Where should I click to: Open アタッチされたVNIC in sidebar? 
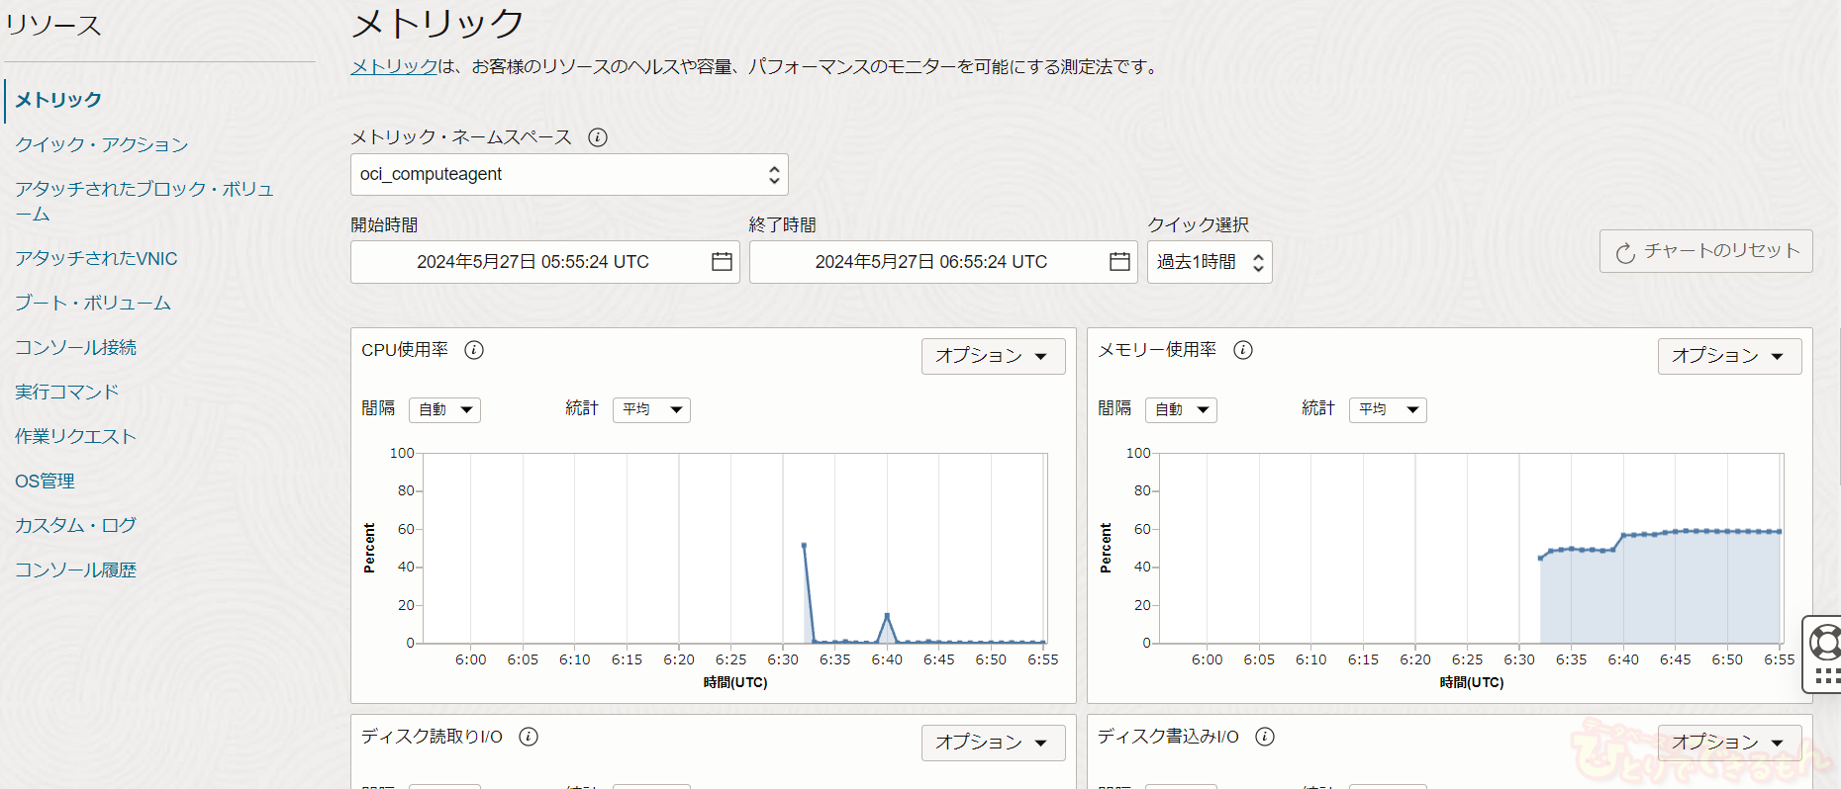pos(96,258)
